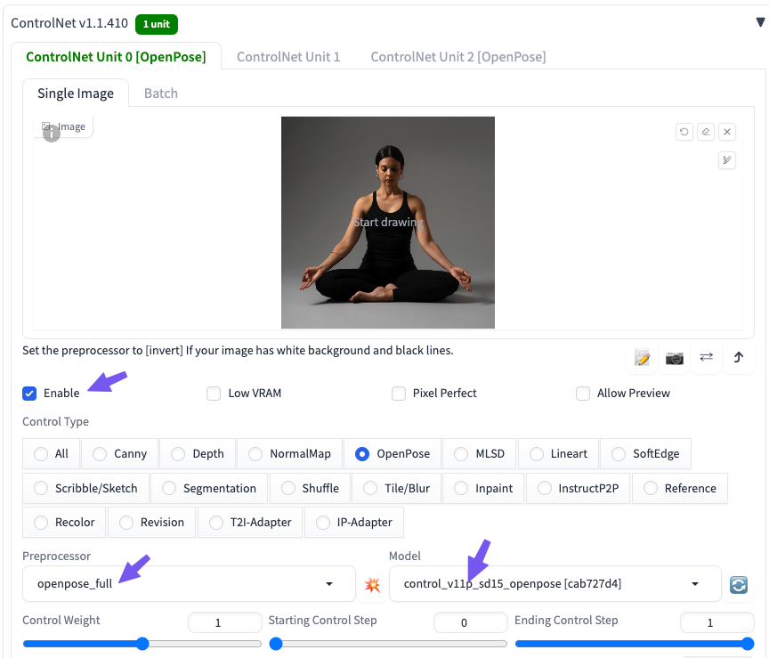
Task: Tick the Low VRAM checkbox
Action: click(x=214, y=393)
